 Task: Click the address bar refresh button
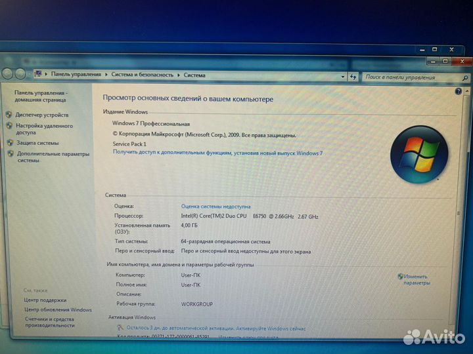pyautogui.click(x=353, y=77)
